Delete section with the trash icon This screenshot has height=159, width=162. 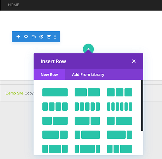(49, 37)
